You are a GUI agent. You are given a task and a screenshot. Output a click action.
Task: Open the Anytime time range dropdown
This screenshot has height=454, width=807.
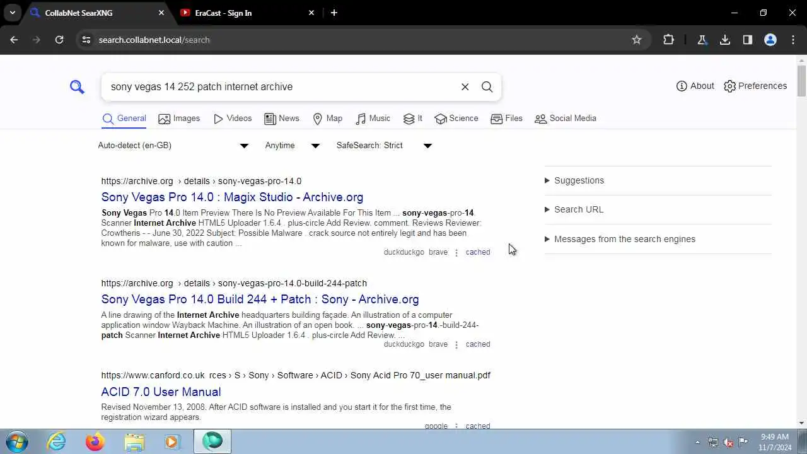(x=293, y=146)
